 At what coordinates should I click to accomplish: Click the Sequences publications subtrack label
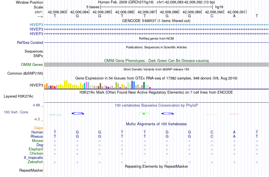[34, 51]
